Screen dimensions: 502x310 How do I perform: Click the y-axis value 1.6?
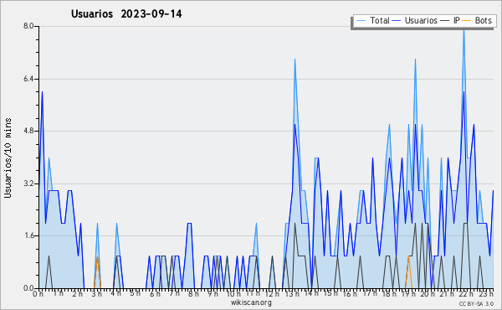28,235
